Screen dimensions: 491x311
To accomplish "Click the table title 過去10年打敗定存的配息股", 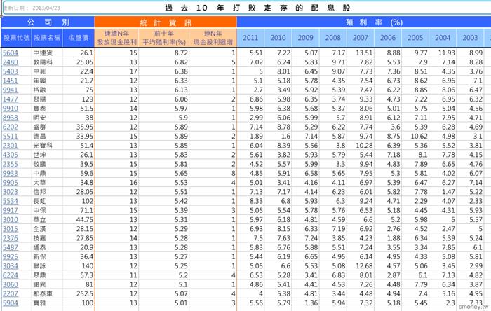I will 257,8.
